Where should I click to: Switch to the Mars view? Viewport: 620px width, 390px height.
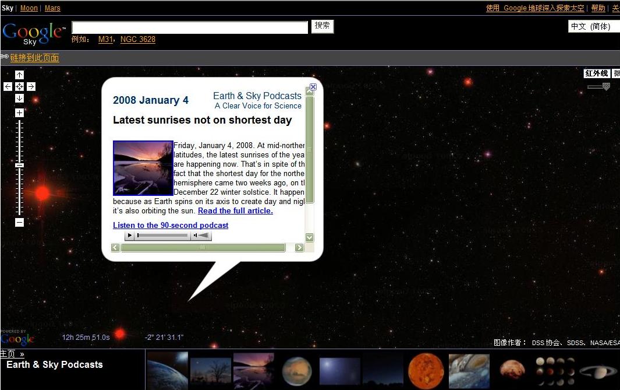pyautogui.click(x=52, y=8)
